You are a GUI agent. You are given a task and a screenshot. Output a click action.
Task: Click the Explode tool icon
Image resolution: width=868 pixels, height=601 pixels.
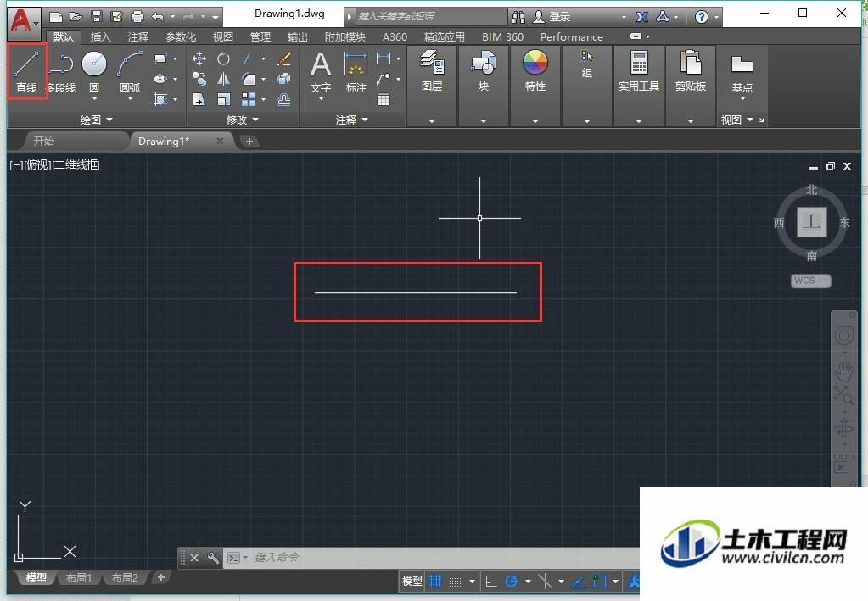point(283,79)
